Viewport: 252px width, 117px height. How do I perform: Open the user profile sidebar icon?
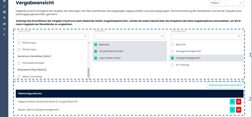pos(4,6)
